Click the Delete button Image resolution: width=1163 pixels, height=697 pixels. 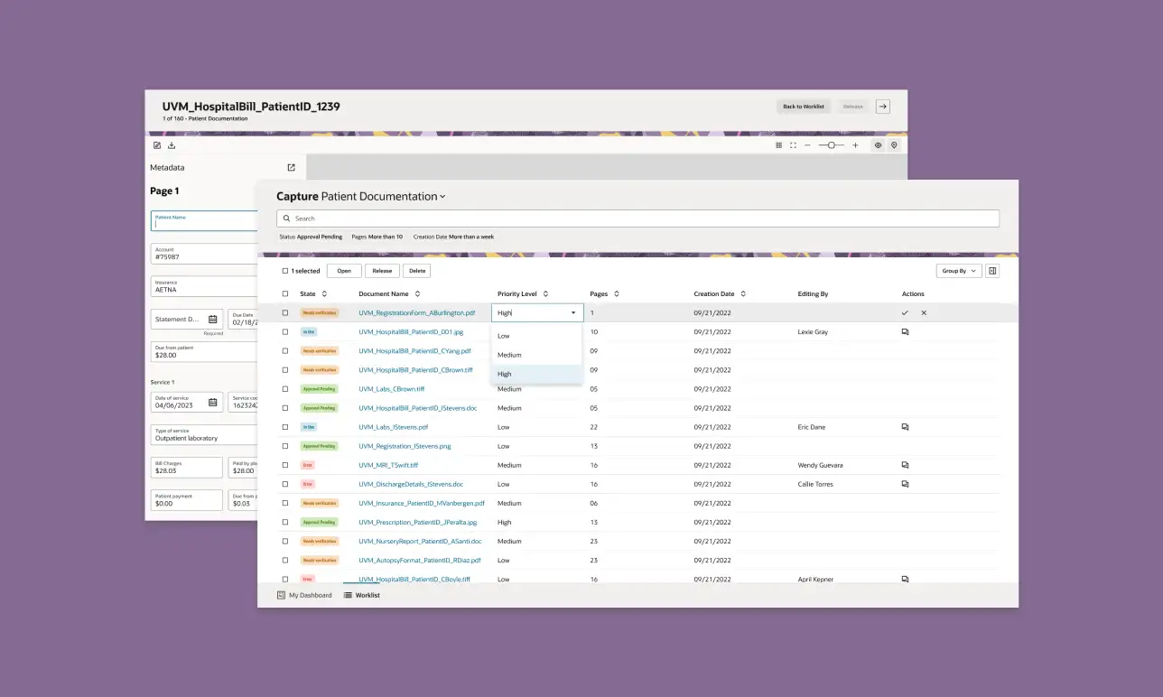[x=416, y=271]
